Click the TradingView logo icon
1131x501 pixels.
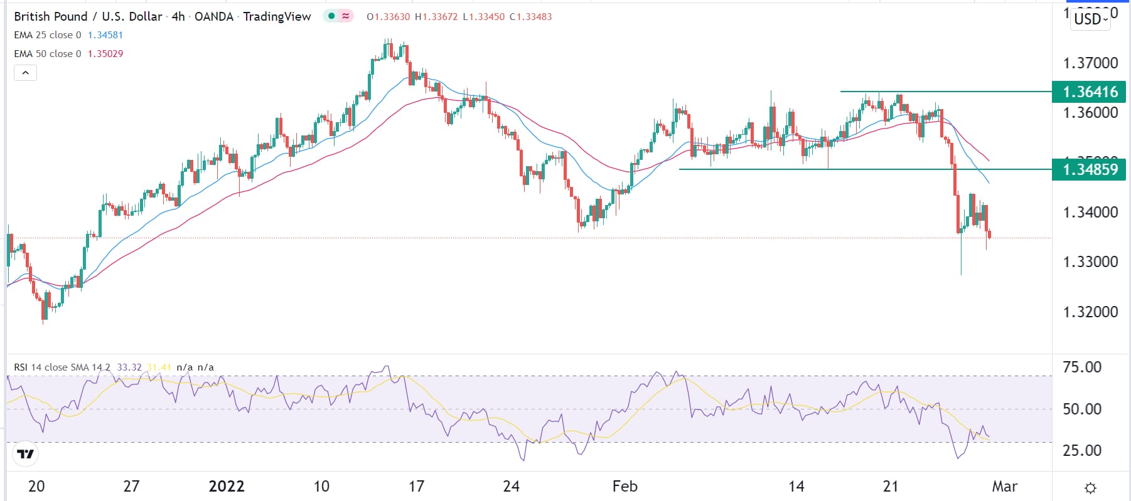click(x=25, y=453)
